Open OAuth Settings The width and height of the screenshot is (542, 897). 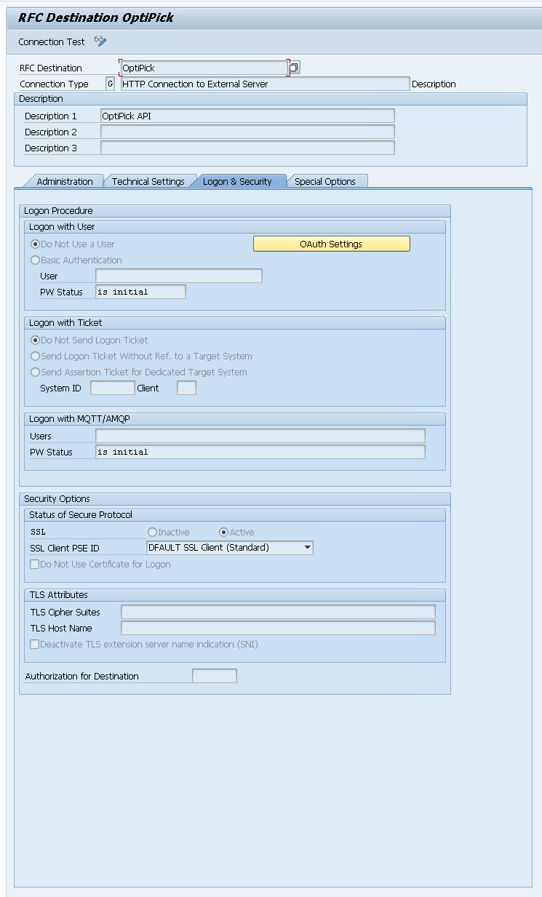(331, 244)
